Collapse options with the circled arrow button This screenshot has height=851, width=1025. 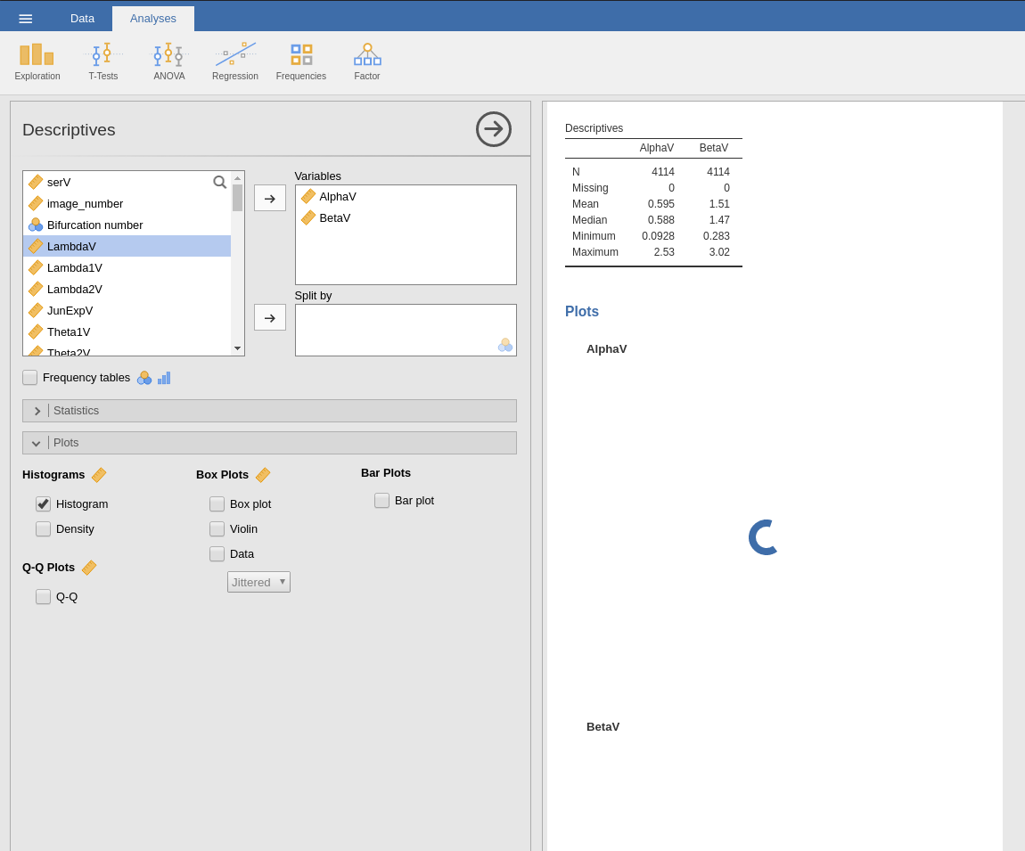[494, 128]
